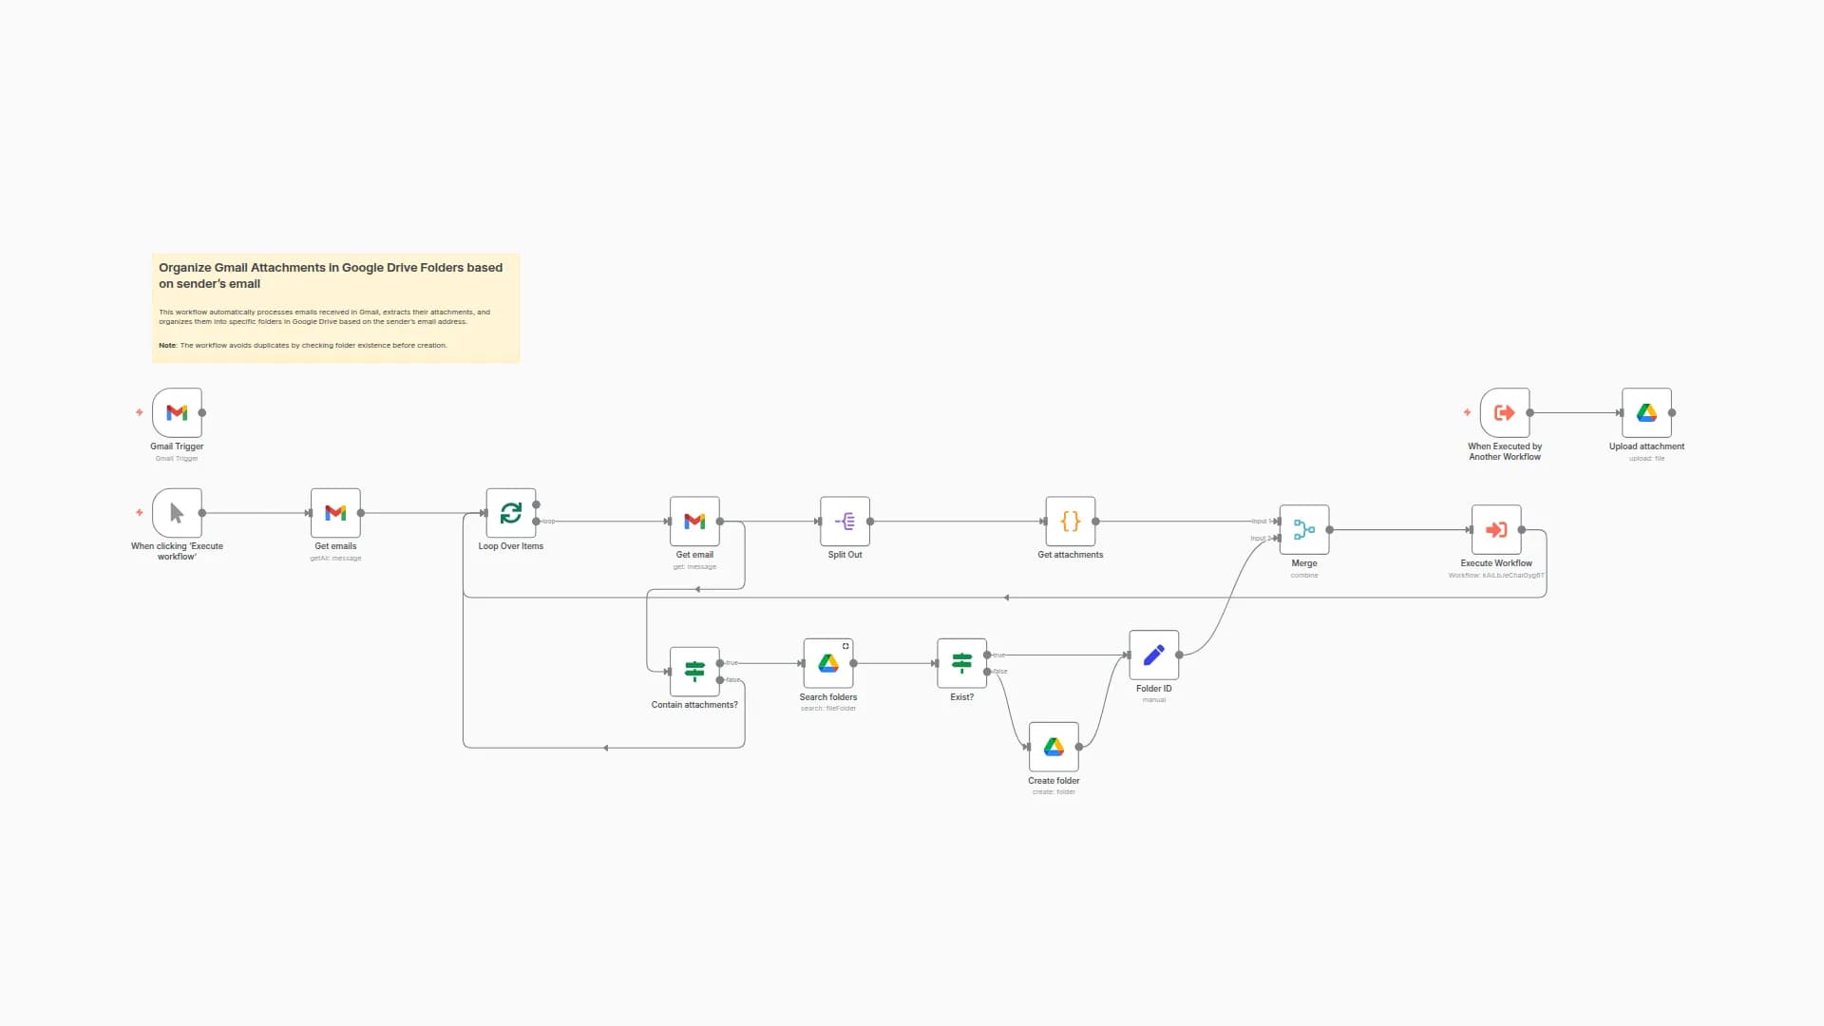Open the Execute Workflow node
Screen dimensions: 1824x1026
click(1495, 530)
